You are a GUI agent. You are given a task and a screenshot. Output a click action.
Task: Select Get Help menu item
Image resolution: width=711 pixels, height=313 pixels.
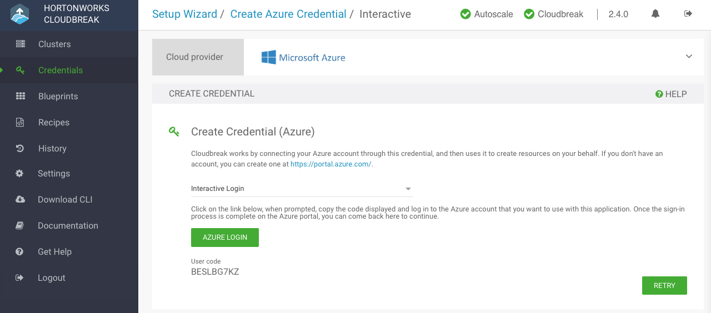click(x=54, y=251)
